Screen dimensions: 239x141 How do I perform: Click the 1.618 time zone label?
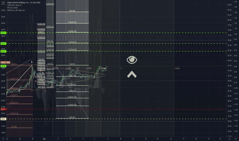coord(177,68)
